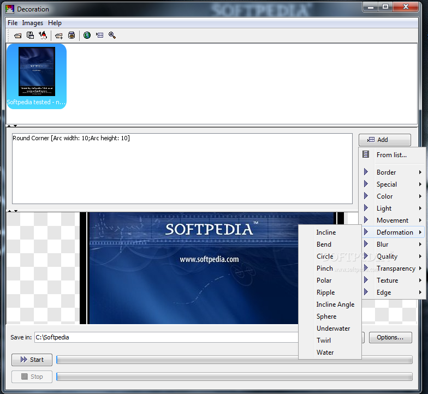The height and width of the screenshot is (394, 428).
Task: Expand the Color submenu
Action: click(392, 196)
